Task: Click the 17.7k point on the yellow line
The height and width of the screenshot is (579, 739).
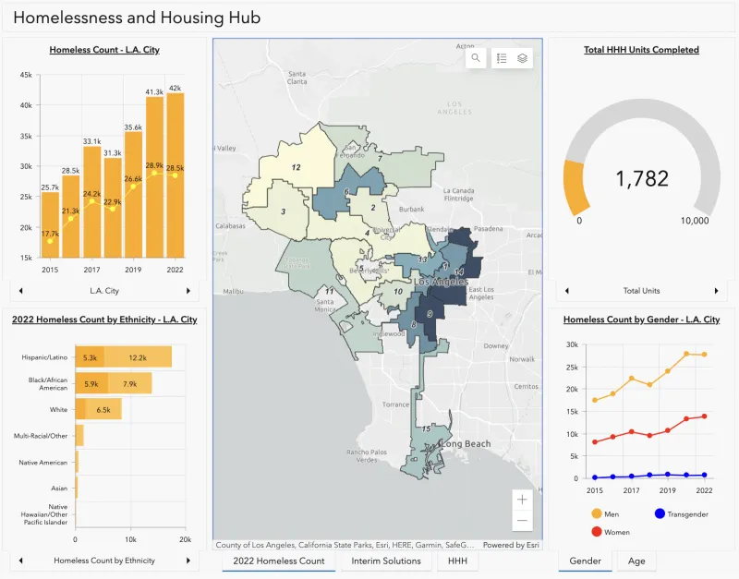Action: coord(50,241)
